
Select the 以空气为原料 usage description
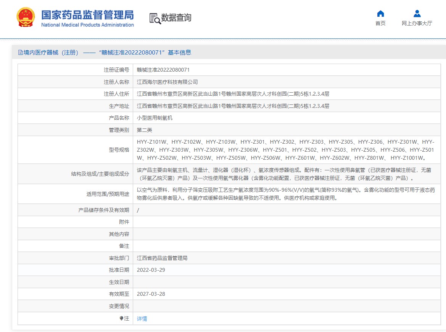point(286,194)
